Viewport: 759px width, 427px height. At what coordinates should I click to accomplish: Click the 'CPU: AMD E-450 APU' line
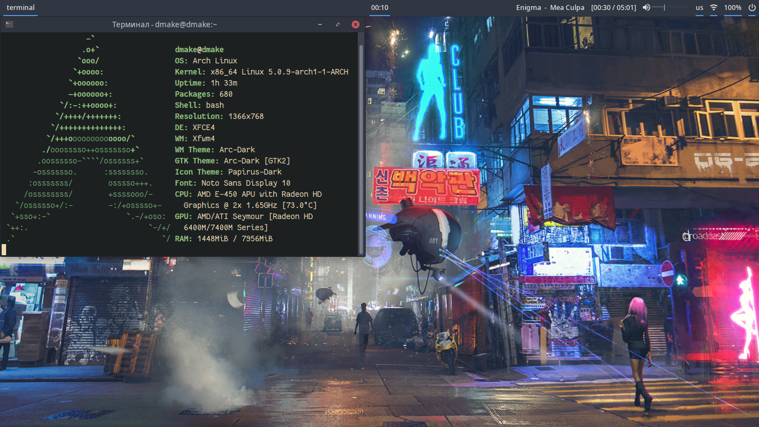[x=248, y=194]
